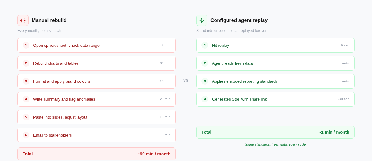Click number badge 5 beside Paste into slides

click(26, 117)
